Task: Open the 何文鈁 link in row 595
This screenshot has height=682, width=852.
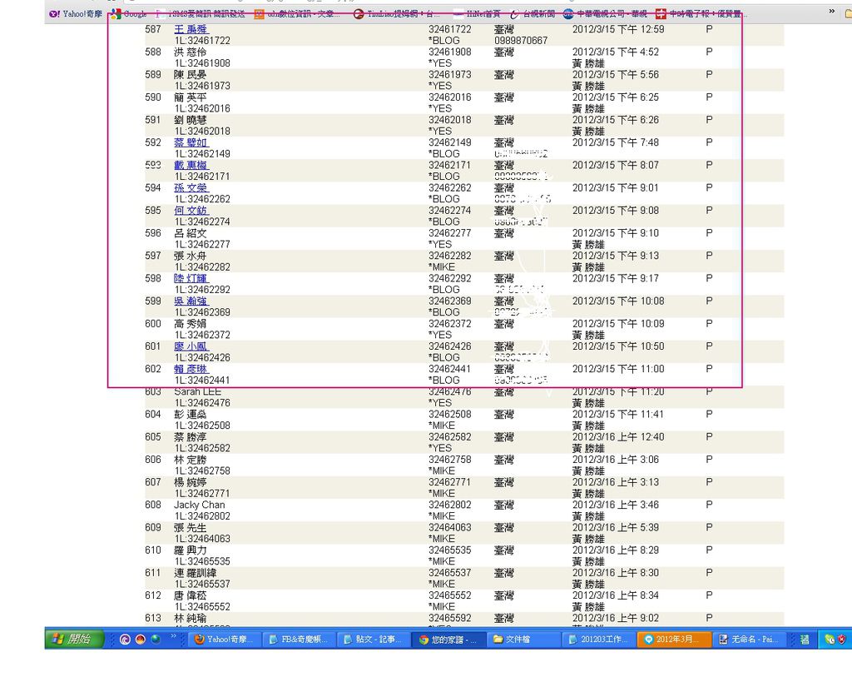Action: 191,211
